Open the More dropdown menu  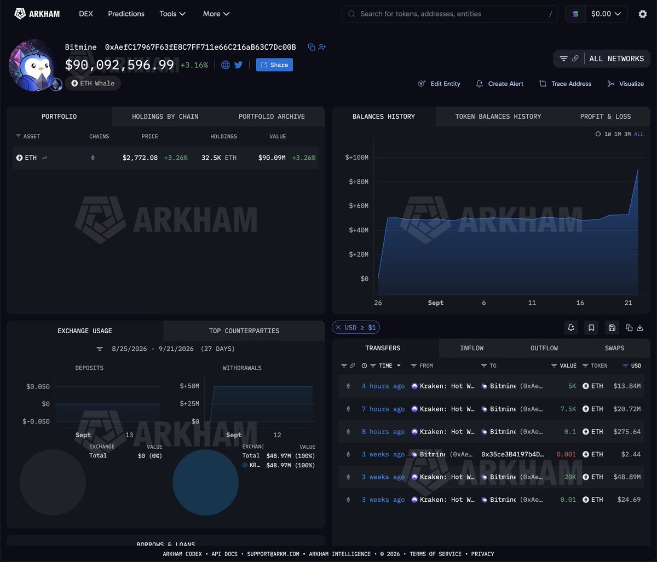(x=216, y=14)
